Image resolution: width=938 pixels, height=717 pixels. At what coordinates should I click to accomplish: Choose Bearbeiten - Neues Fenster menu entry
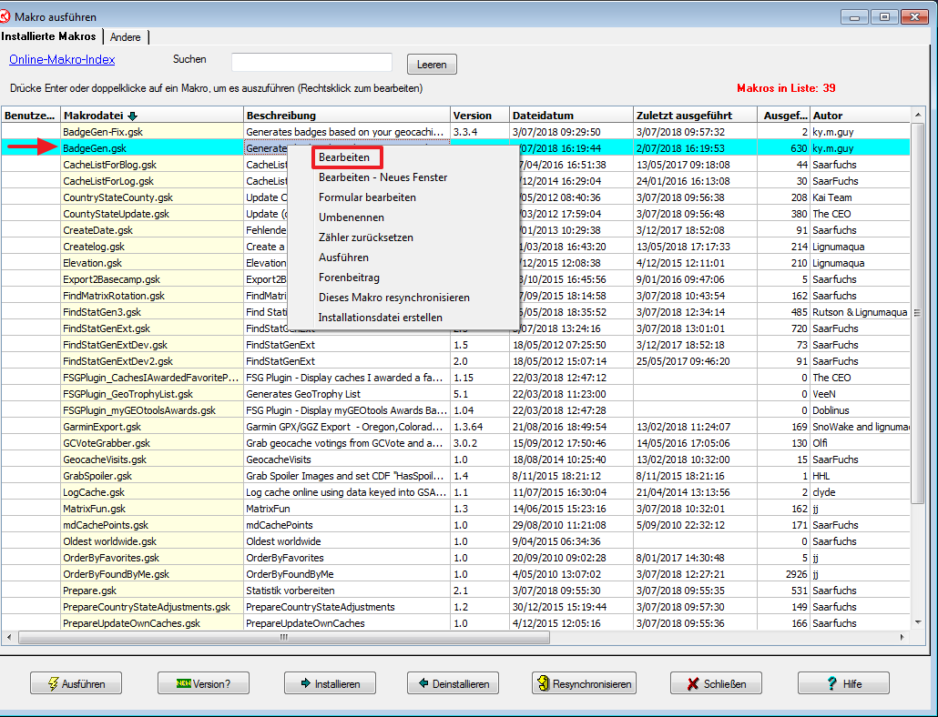pos(382,177)
